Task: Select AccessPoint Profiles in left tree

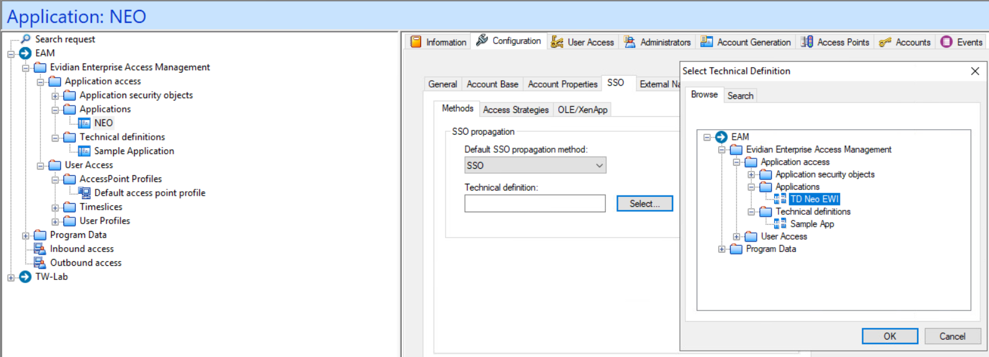Action: [x=120, y=179]
